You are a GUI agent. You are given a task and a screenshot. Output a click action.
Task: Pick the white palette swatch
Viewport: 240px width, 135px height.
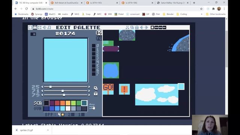coord(68,108)
